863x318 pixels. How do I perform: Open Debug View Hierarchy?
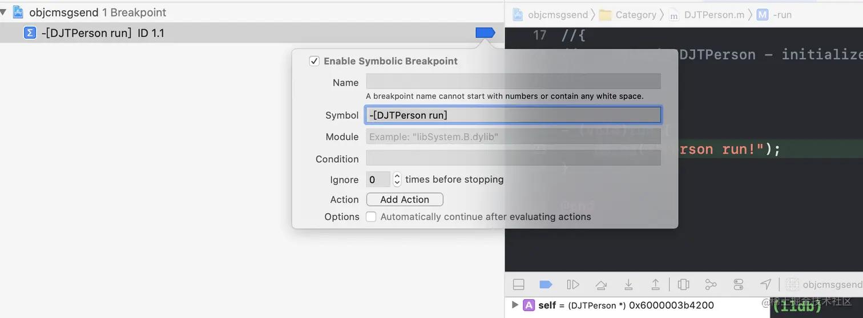(683, 284)
